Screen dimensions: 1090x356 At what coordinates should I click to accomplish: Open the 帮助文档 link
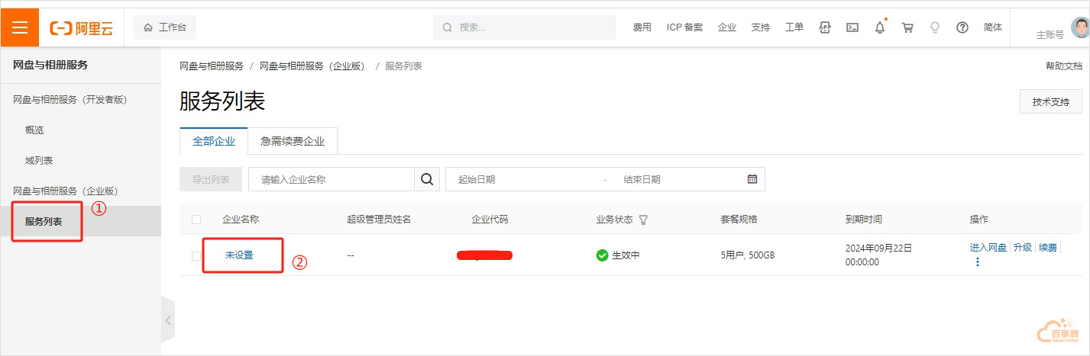[1064, 66]
